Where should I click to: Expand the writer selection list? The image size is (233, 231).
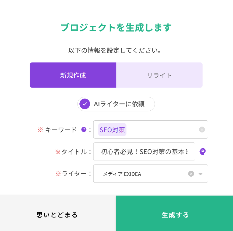[x=200, y=174]
